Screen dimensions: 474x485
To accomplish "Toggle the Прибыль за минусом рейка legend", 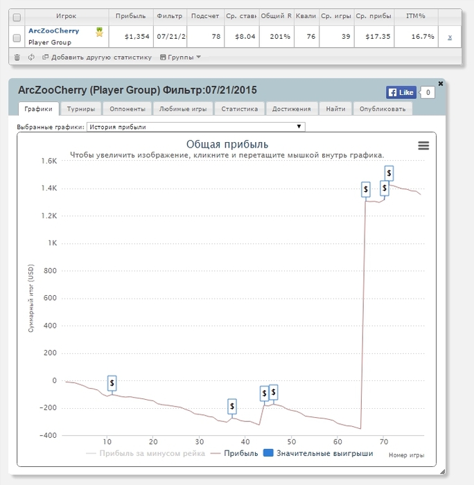I will coord(146,453).
